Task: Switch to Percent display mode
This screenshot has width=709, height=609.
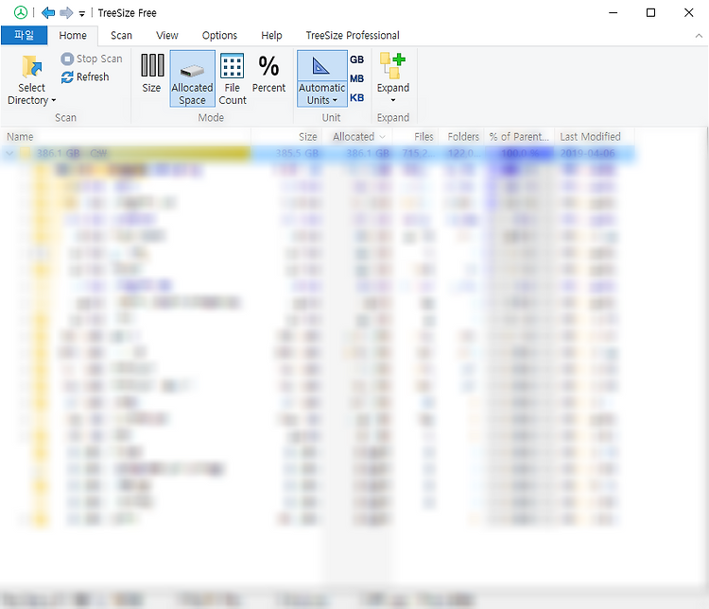Action: pos(268,74)
